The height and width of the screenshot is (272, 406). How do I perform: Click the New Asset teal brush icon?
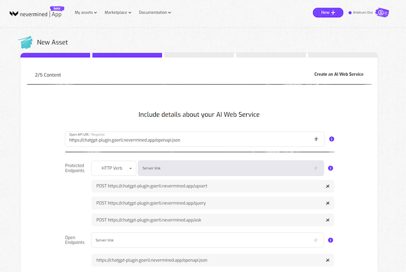point(25,42)
